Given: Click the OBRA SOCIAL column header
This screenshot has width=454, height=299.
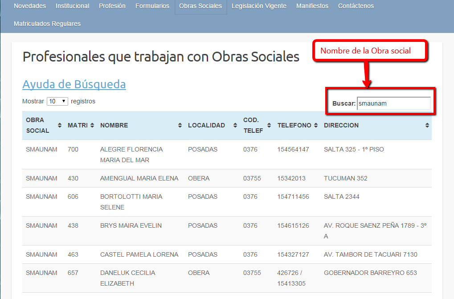Looking at the screenshot, I should pyautogui.click(x=43, y=125).
